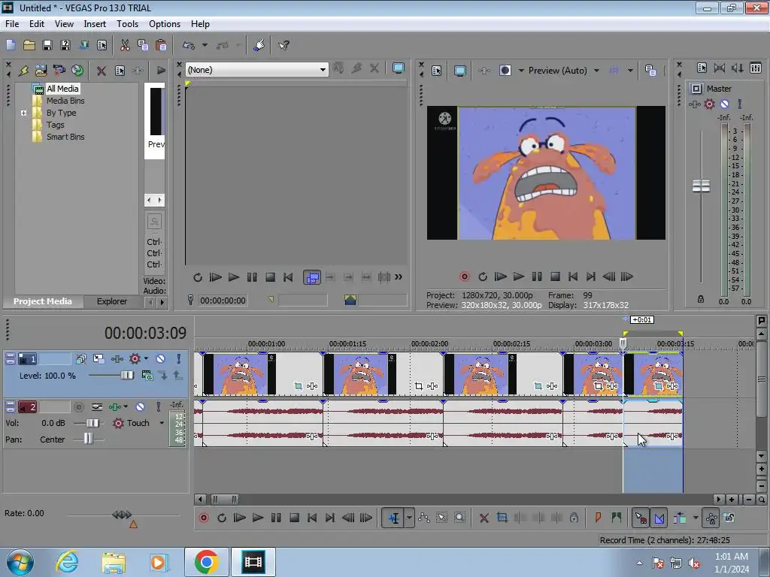Click the Paste clipboard icon in toolbar

(161, 45)
